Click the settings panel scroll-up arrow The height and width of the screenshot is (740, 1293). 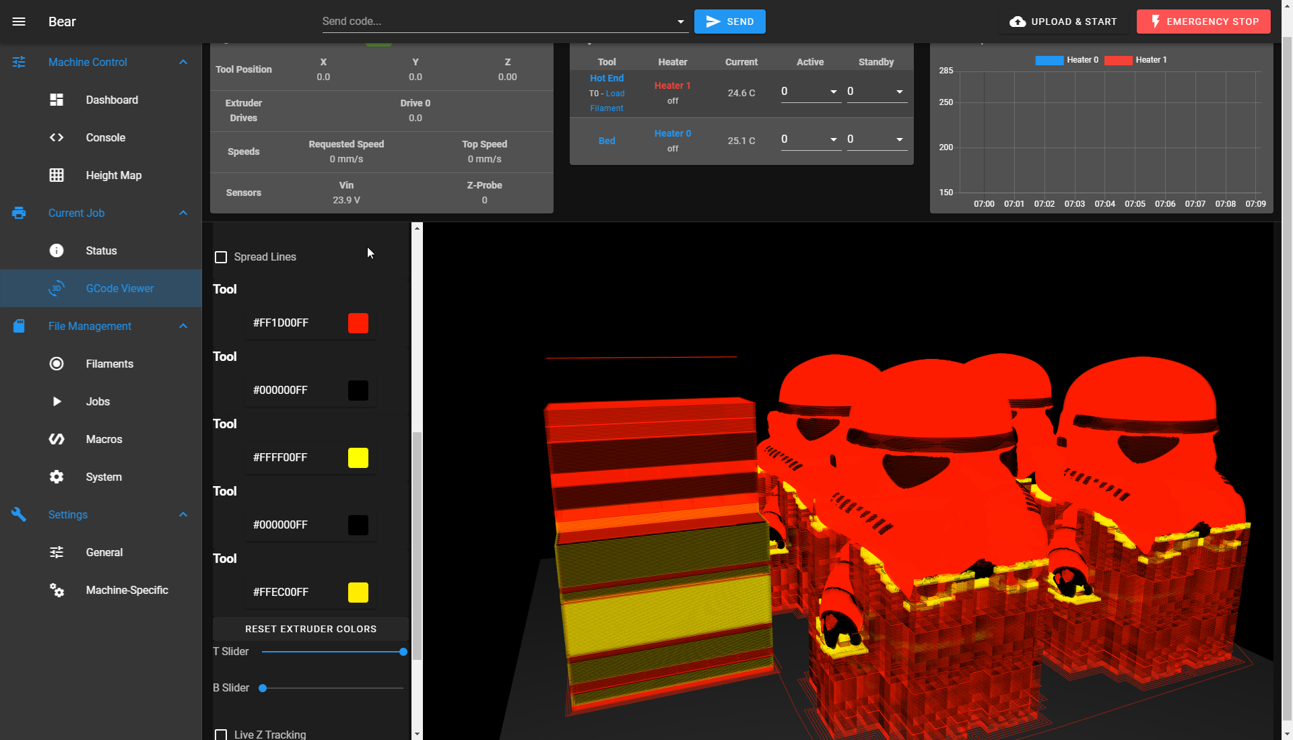point(417,228)
